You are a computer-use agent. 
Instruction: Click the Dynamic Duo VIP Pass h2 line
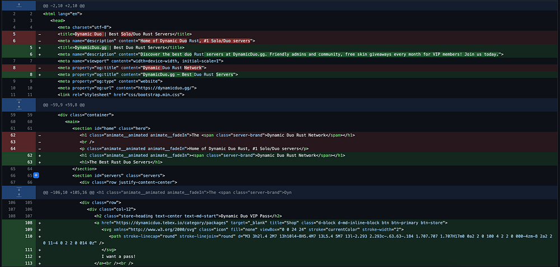point(188,216)
